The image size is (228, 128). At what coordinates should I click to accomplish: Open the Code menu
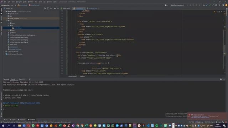25,2
